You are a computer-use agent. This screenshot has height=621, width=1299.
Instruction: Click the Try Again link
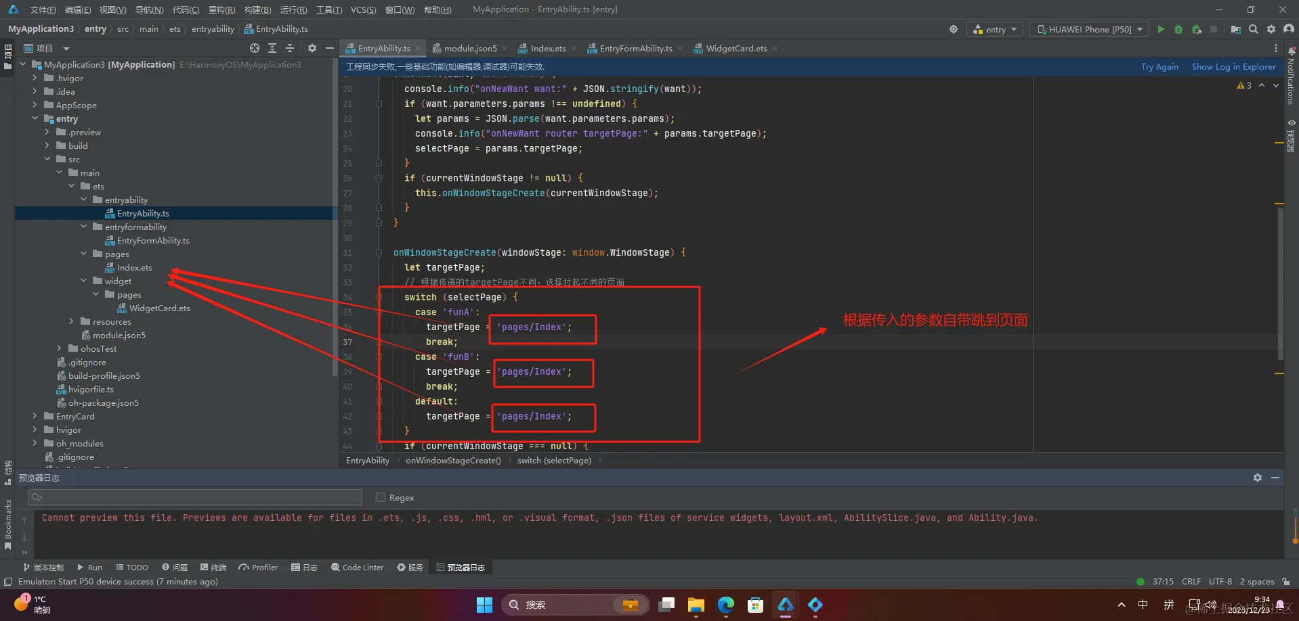coord(1159,66)
